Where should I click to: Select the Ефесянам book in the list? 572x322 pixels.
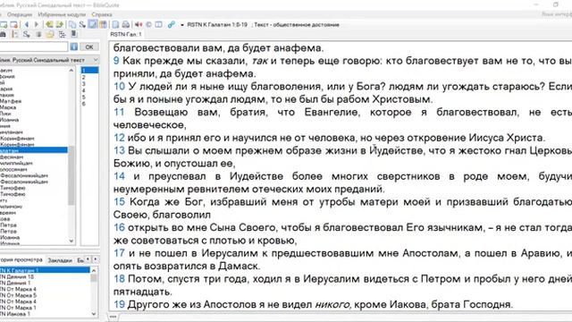click(12, 157)
